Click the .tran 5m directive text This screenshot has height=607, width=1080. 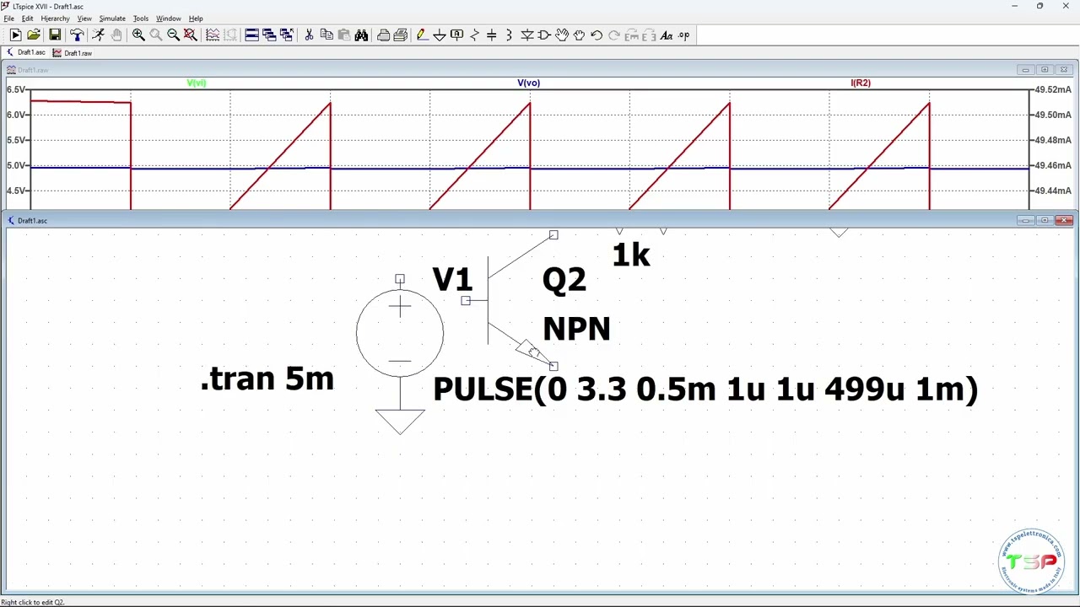[267, 379]
